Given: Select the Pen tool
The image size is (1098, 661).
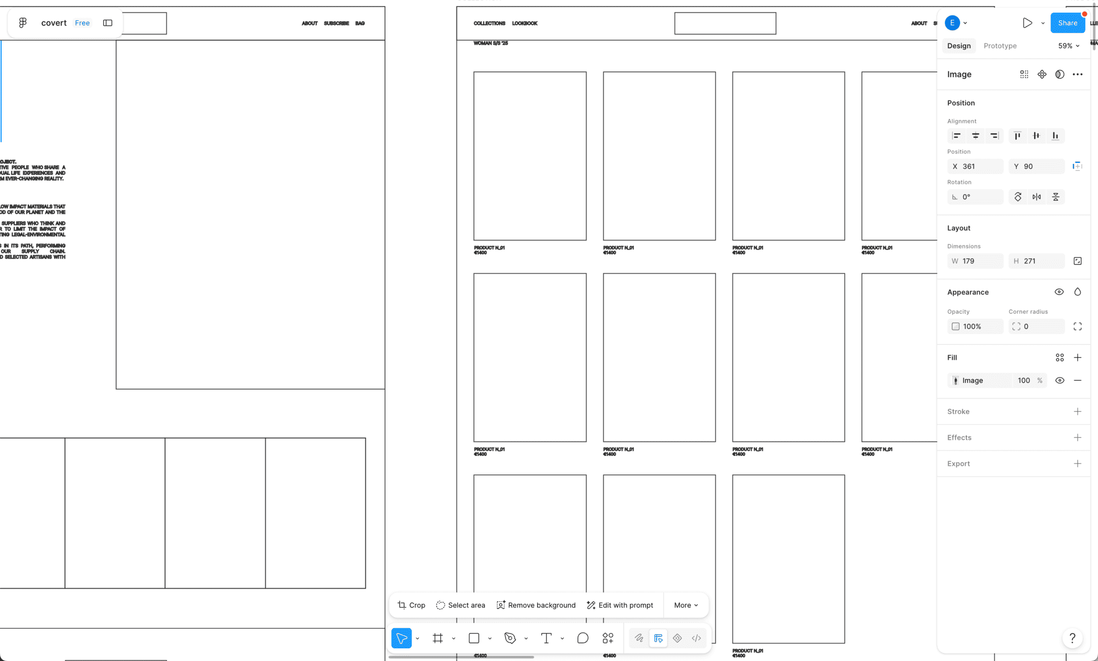Looking at the screenshot, I should 510,638.
